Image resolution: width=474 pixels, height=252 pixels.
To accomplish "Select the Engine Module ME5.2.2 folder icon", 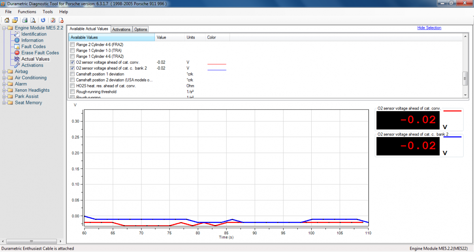I will [11, 28].
